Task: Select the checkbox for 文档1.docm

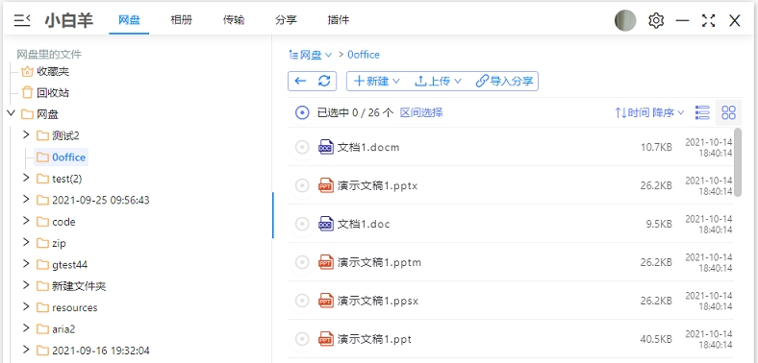Action: [x=302, y=147]
